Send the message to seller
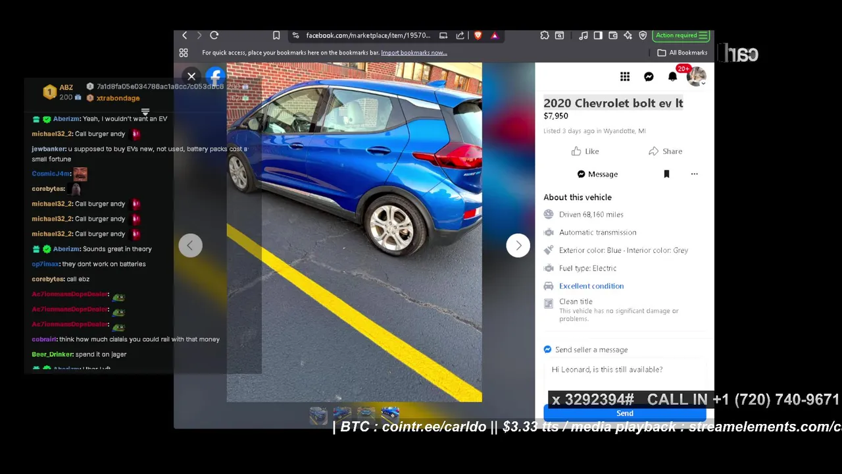Screen dimensions: 842x474 point(625,413)
